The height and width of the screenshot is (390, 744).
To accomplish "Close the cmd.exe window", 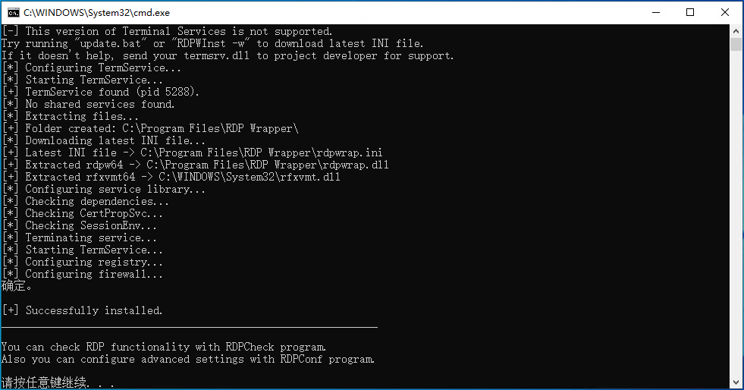I will [725, 12].
